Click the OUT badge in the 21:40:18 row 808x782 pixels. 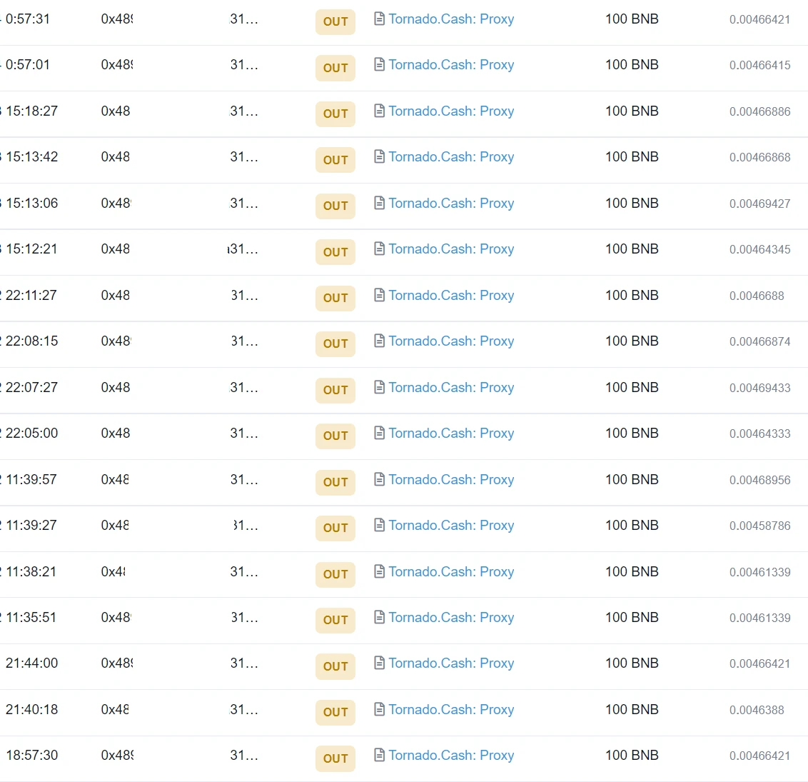click(x=335, y=713)
